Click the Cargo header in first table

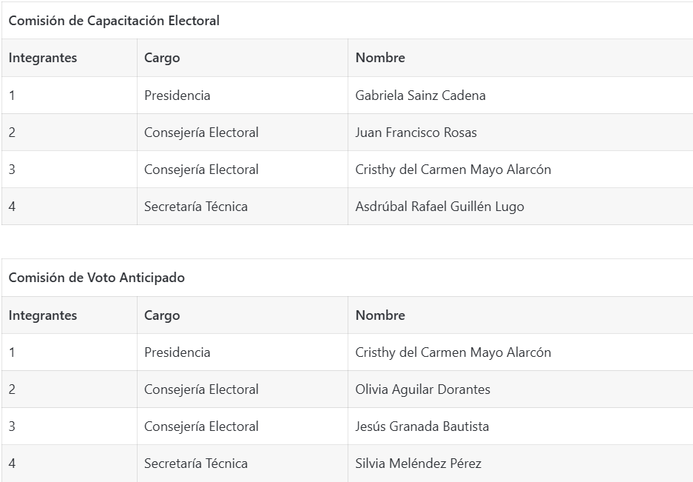point(162,58)
